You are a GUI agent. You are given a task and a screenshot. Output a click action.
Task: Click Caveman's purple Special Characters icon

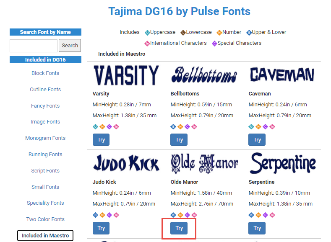266,126
